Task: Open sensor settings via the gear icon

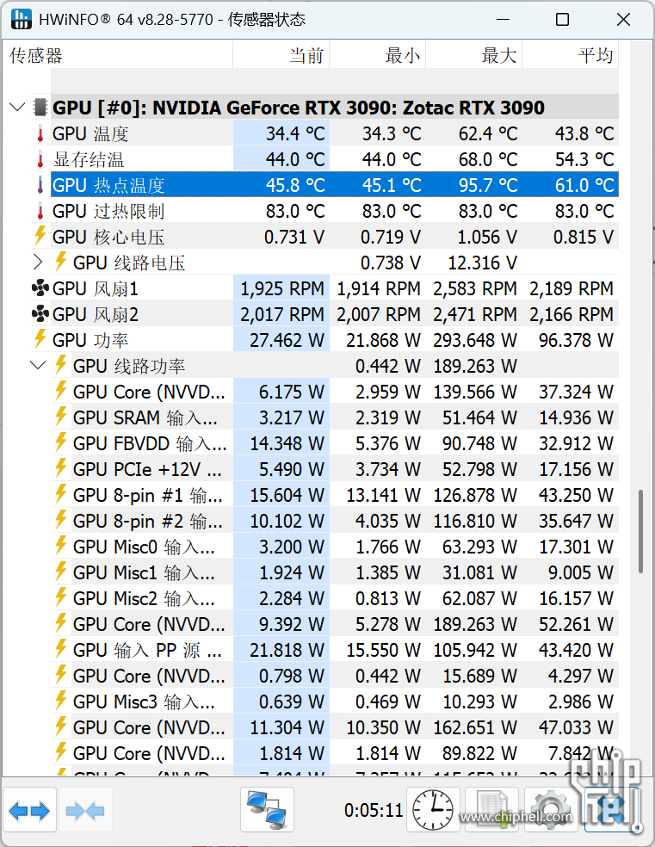Action: click(550, 810)
